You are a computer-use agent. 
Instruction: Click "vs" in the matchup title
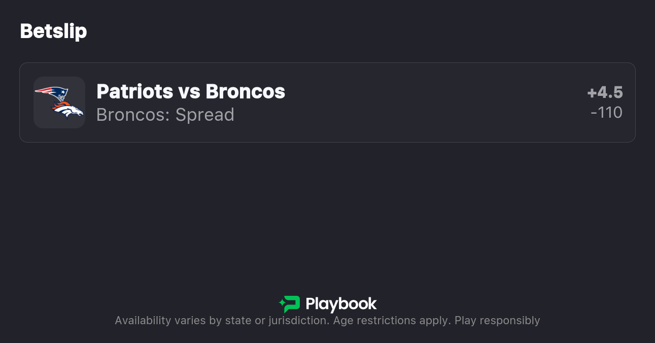189,92
